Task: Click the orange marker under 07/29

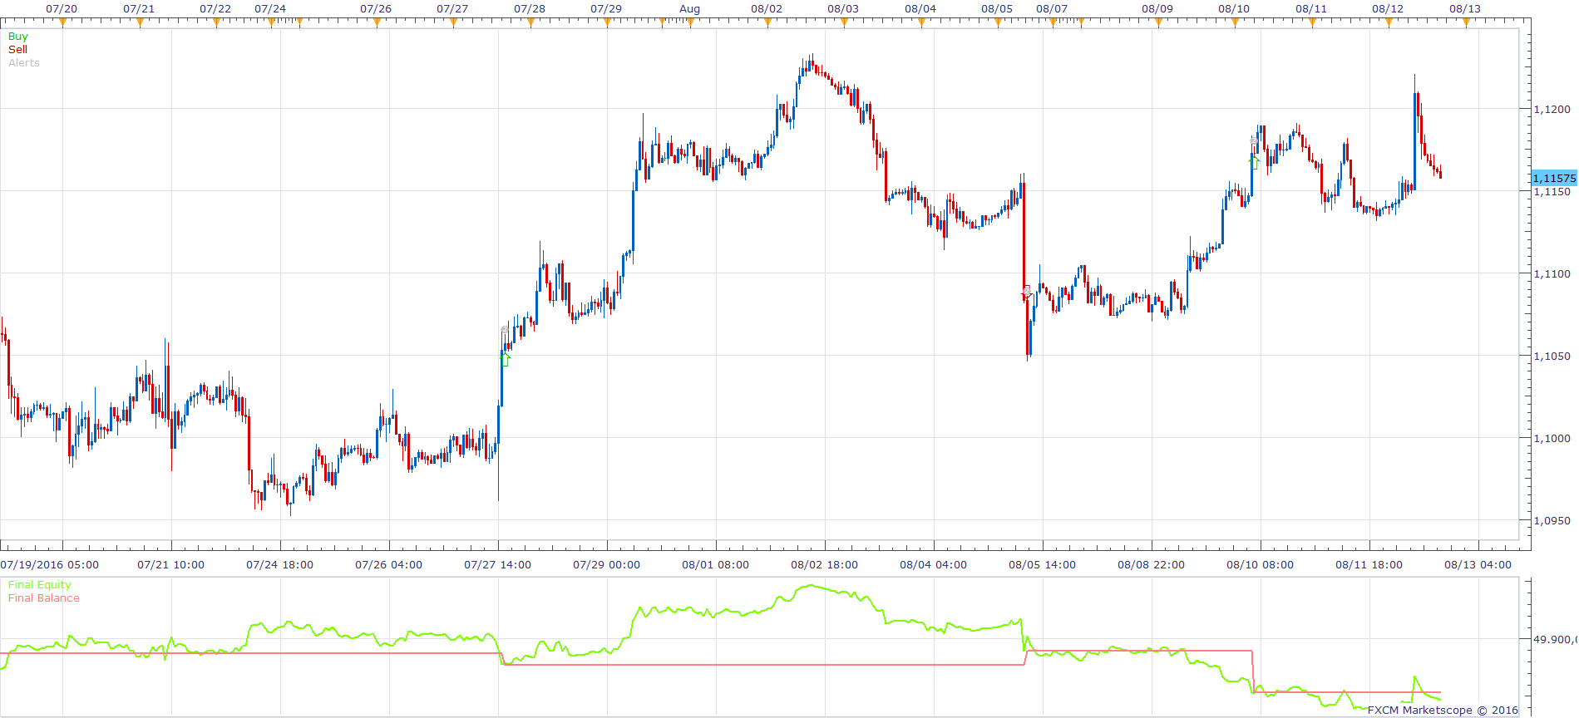Action: [607, 22]
